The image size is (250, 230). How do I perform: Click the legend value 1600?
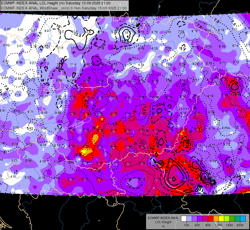tap(229, 225)
